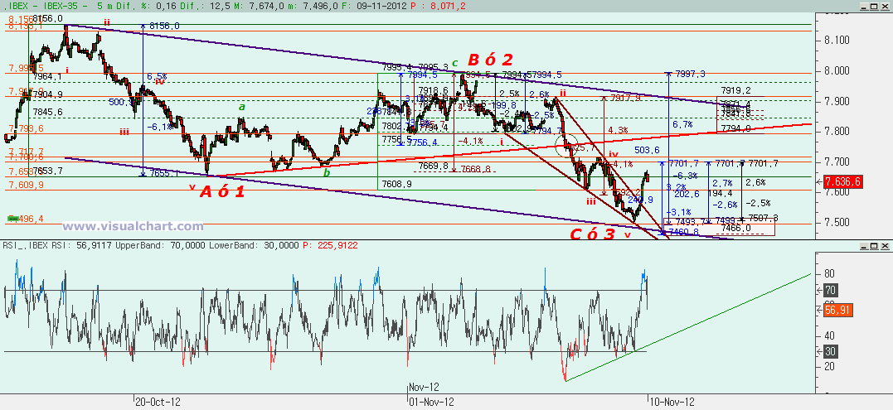
Task: Click the RSI_.IBEX RSI: 56,9117 label
Action: [x=57, y=246]
